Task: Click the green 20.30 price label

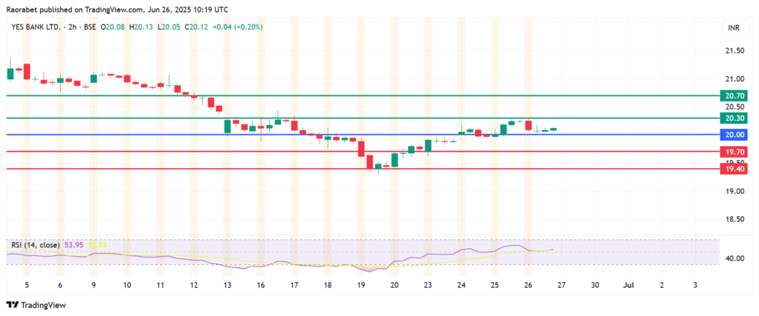Action: pos(734,118)
